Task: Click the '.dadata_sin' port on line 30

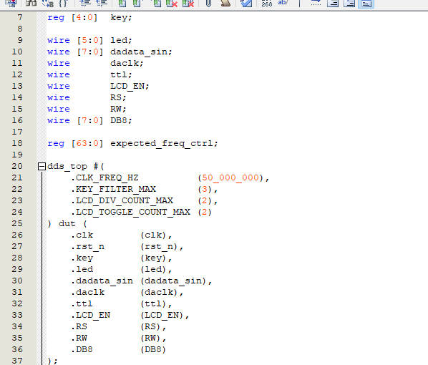Action: point(102,281)
